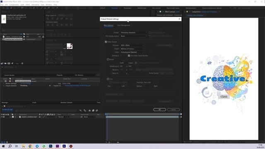Switch to the Main Options tab
The image size is (265, 149).
(108, 25)
